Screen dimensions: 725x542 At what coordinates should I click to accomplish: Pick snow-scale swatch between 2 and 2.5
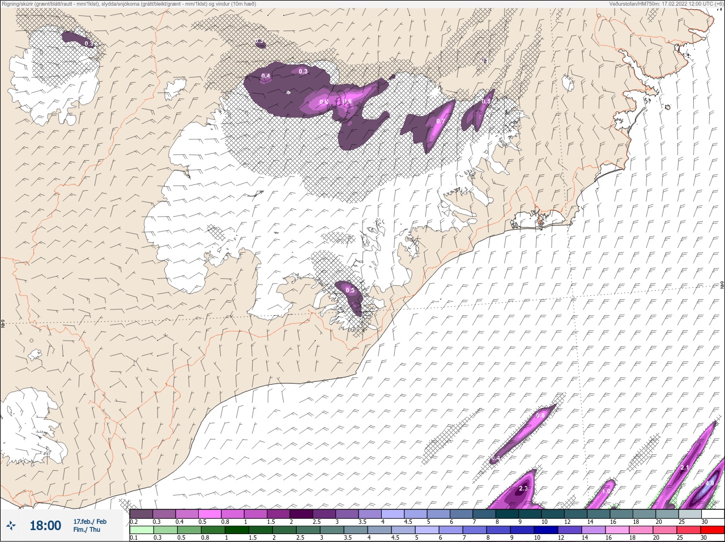(x=301, y=514)
